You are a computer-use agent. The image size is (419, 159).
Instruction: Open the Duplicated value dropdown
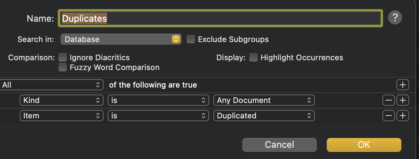click(x=264, y=116)
